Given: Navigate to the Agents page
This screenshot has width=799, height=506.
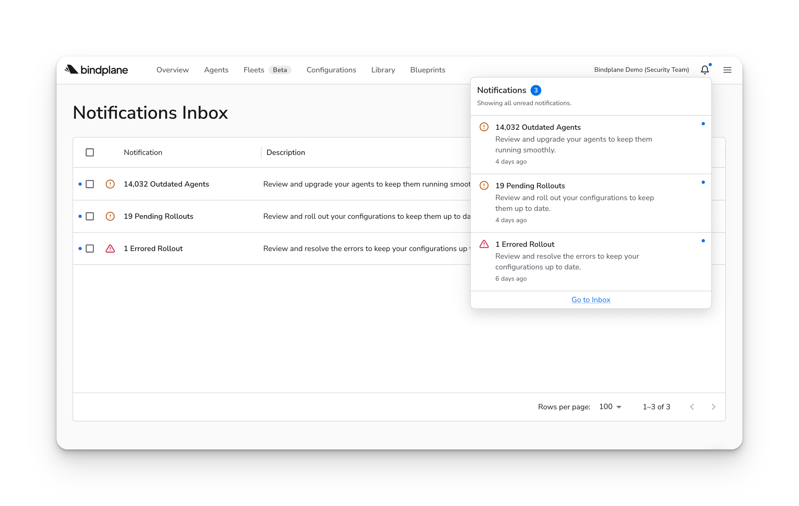Looking at the screenshot, I should click(x=216, y=70).
